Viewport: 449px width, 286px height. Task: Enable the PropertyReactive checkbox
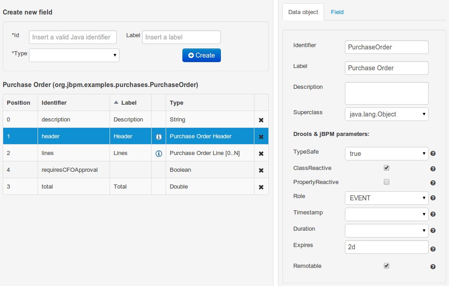tap(387, 182)
